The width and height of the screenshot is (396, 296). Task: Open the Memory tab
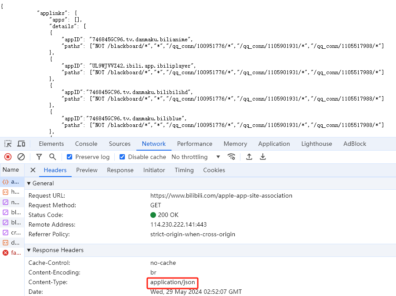(x=235, y=144)
